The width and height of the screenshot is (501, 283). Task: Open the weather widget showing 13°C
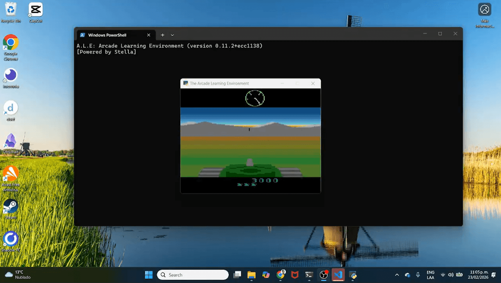18,275
